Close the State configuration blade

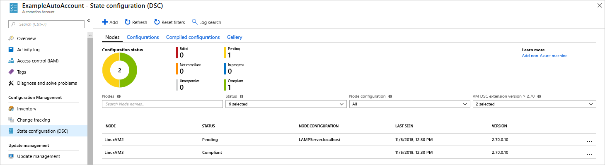click(599, 5)
